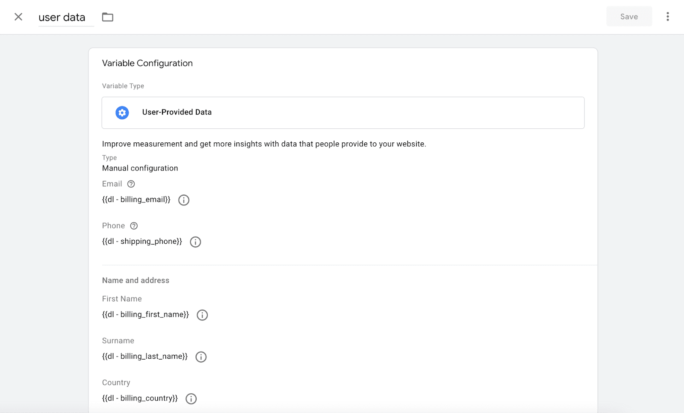Open help tooltip next to Email label
This screenshot has width=684, height=413.
tap(131, 184)
